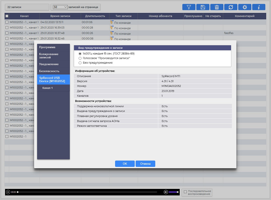The image size is (271, 200).
Task: Click the 'Каналов' row
Action: pos(153,96)
